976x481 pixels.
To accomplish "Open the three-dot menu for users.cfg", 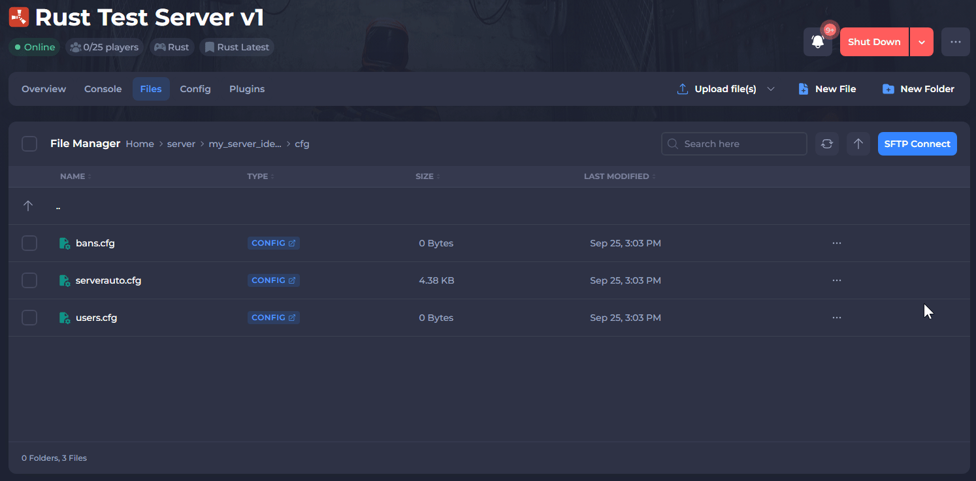I will coord(836,318).
